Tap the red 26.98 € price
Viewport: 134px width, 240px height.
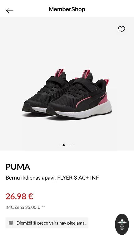[19, 196]
